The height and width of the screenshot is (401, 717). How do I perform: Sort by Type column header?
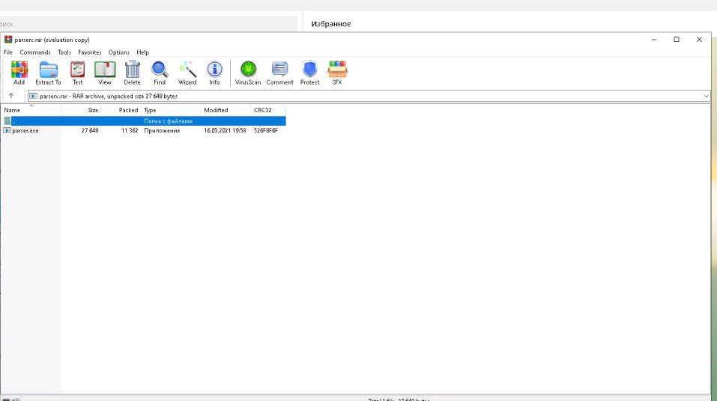click(x=171, y=110)
